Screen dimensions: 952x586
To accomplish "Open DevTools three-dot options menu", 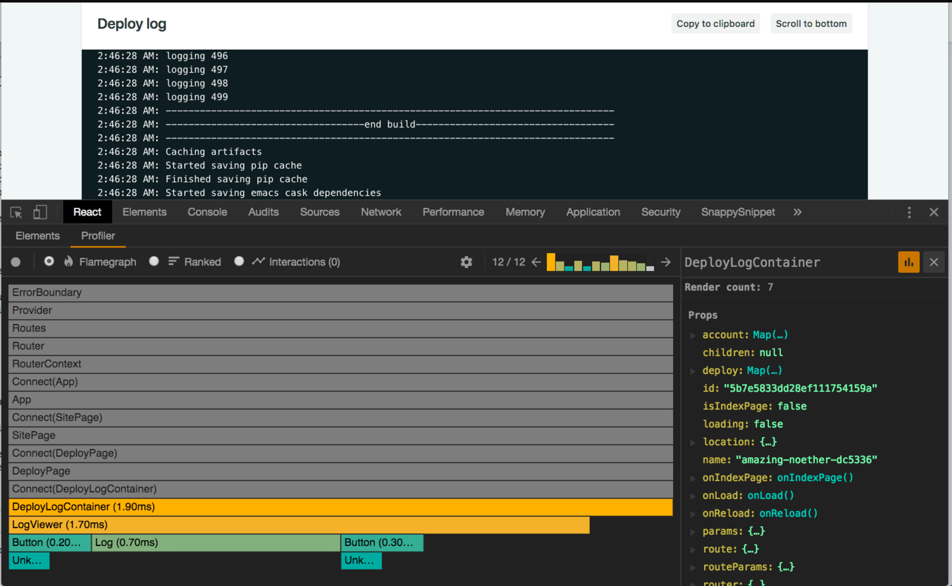I will (909, 213).
